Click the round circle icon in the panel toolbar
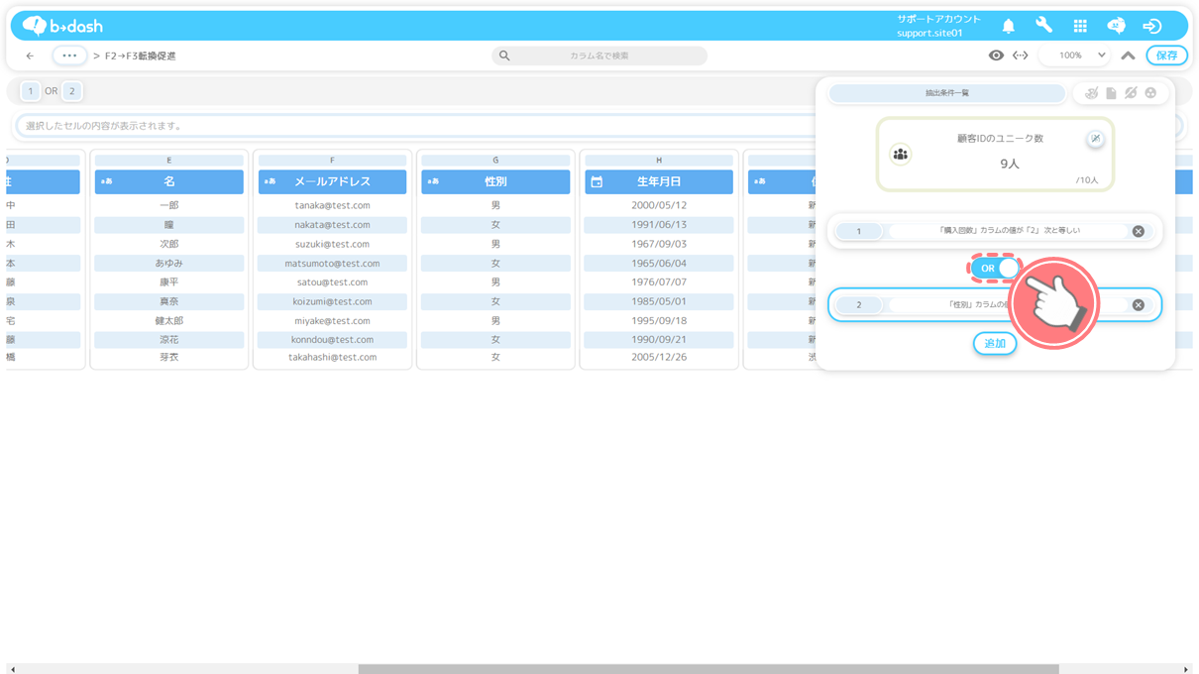 [x=1150, y=93]
